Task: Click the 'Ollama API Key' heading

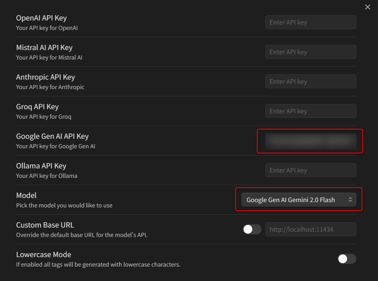Action: tap(41, 166)
